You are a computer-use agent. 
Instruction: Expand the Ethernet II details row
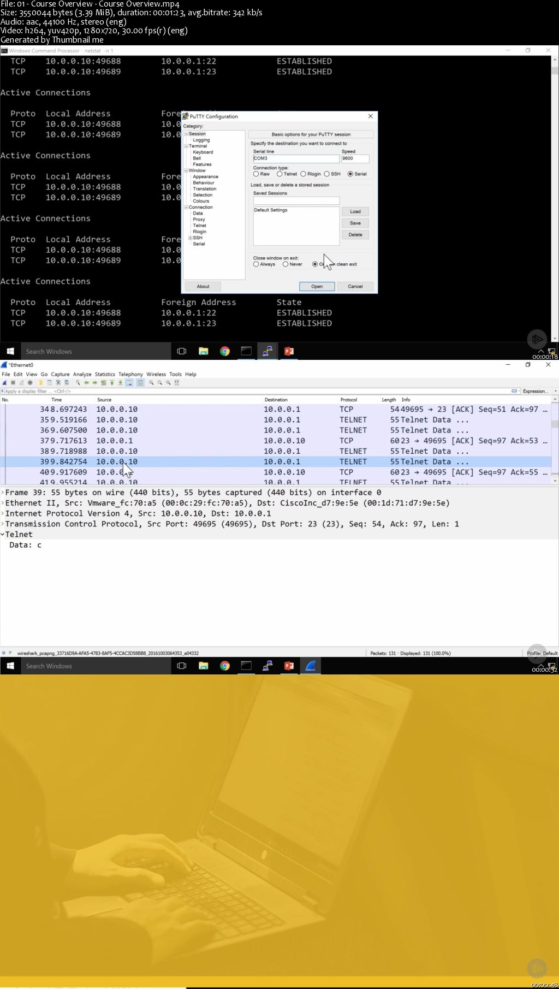tap(3, 502)
